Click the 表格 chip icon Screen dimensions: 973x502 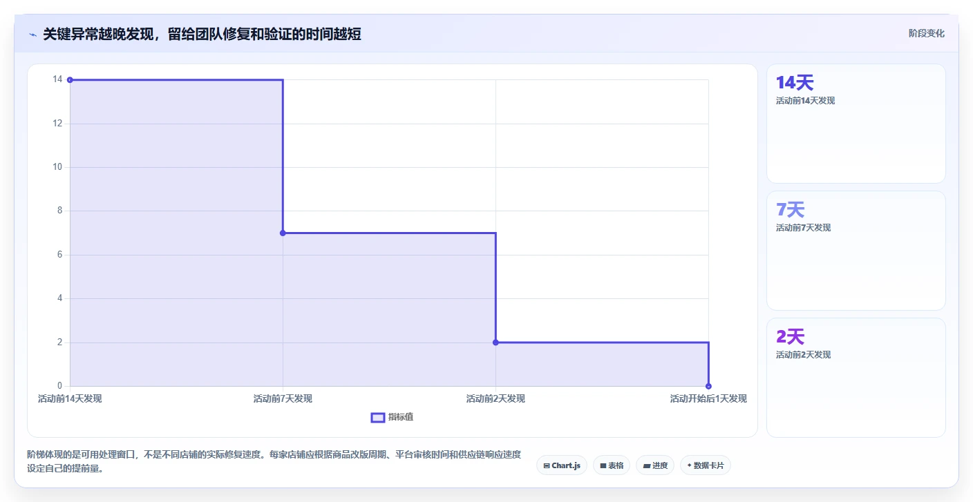tap(603, 465)
